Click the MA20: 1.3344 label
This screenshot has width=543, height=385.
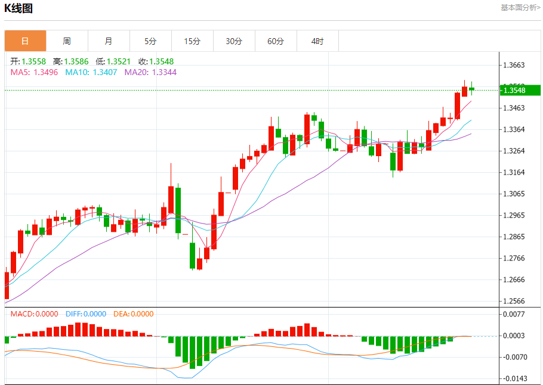pos(150,72)
